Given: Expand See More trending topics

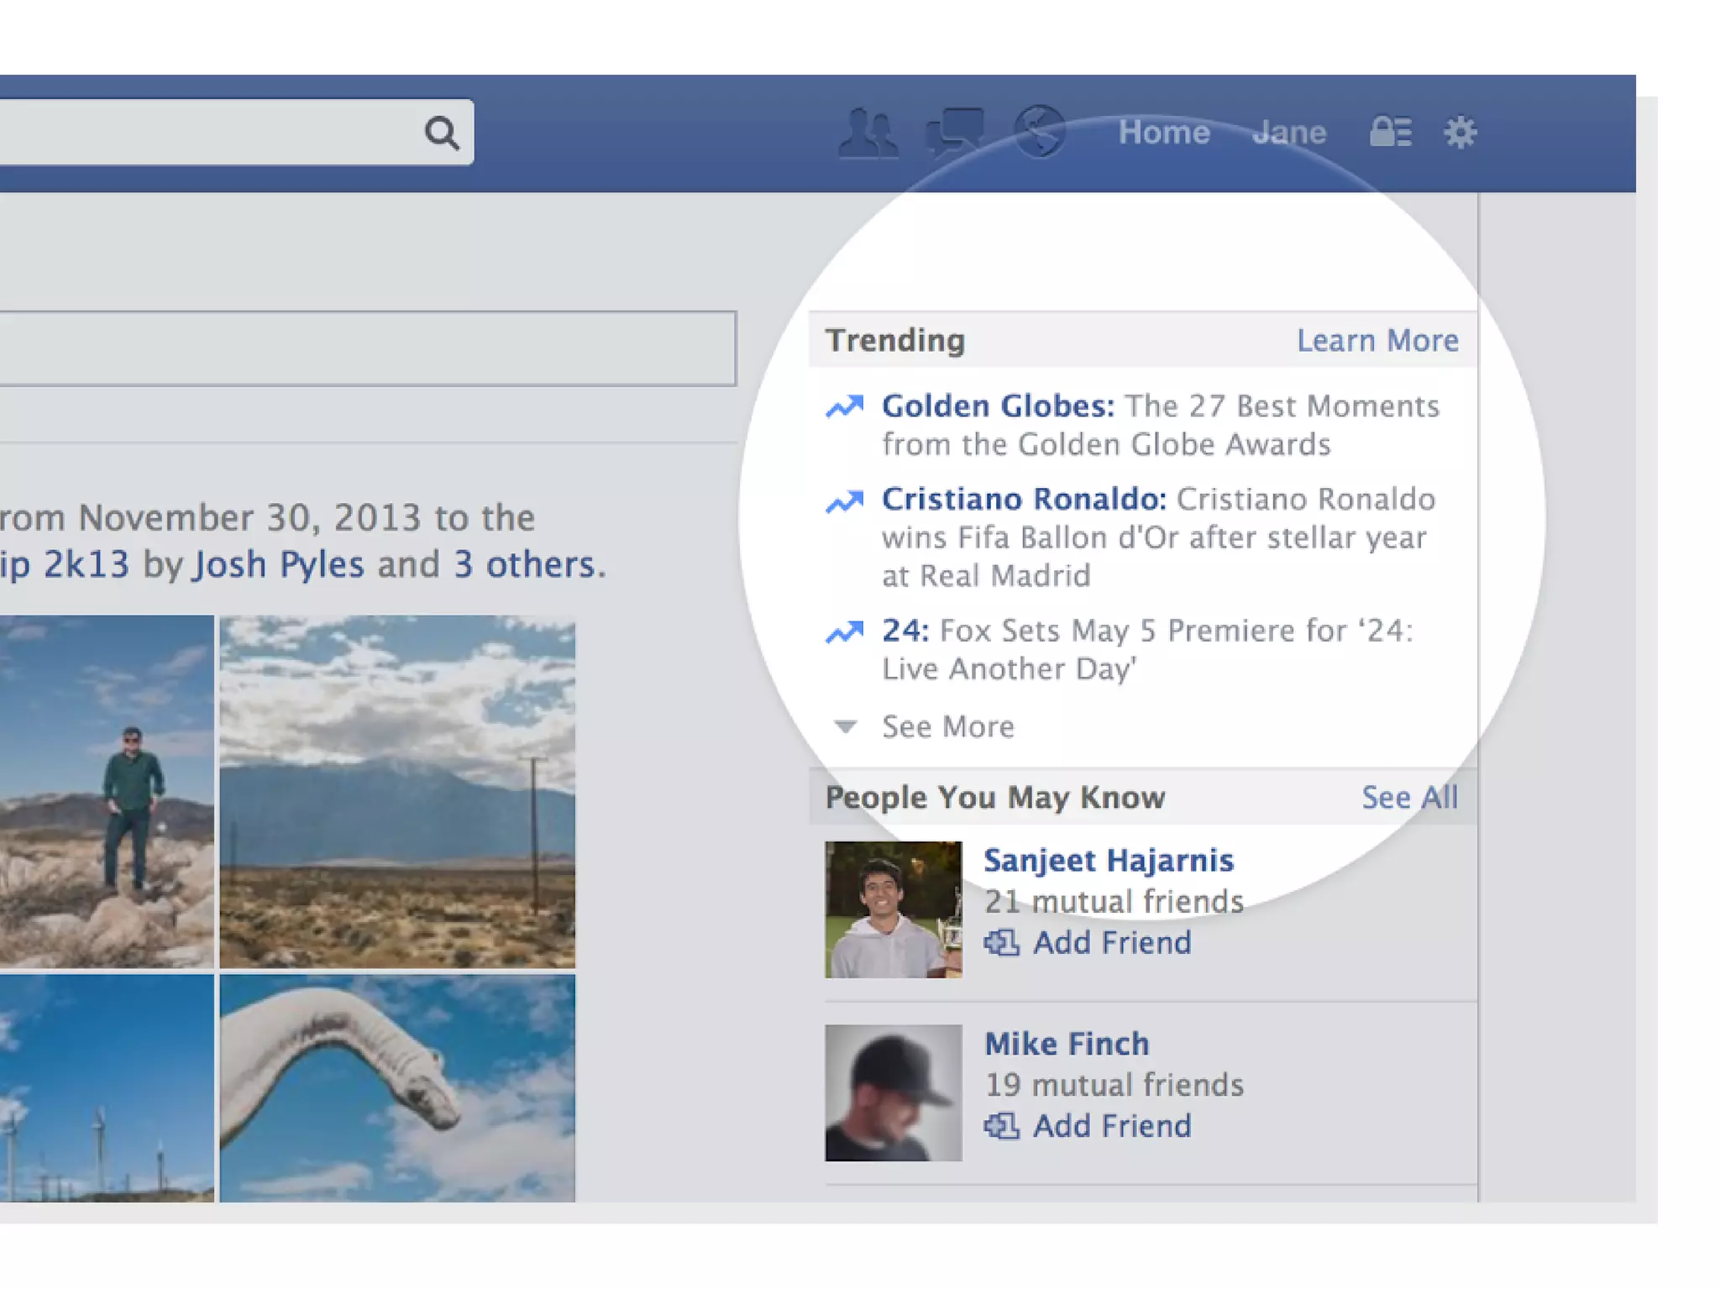Looking at the screenshot, I should point(947,726).
